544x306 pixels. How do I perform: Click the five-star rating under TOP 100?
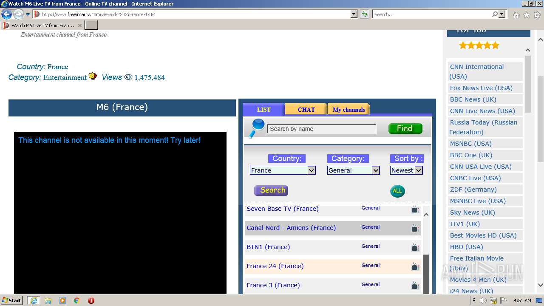(x=479, y=45)
